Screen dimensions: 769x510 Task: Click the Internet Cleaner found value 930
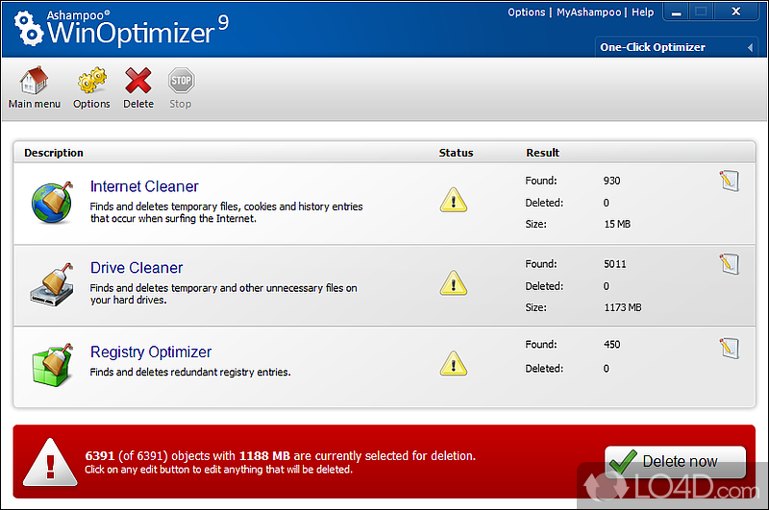(x=611, y=181)
